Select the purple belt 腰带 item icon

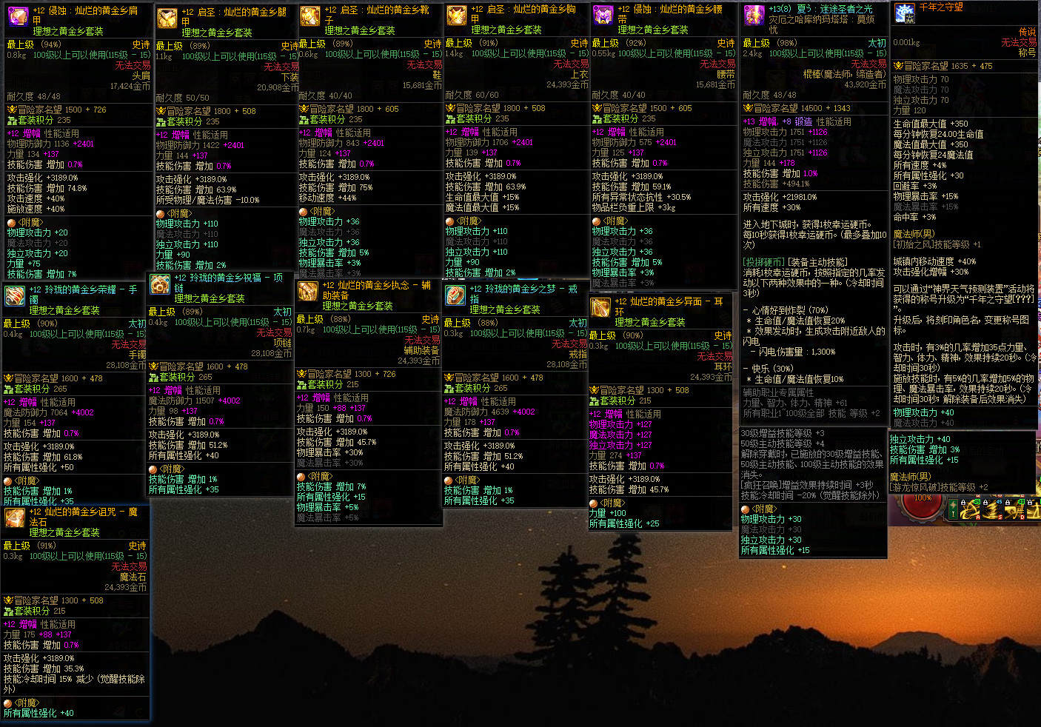[x=603, y=15]
